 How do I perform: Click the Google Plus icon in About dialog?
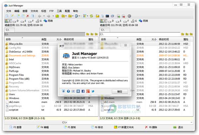(x=88, y=91)
